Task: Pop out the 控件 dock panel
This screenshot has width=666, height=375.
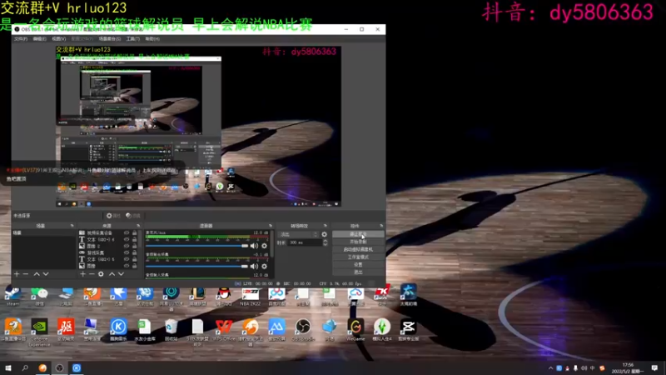Action: 381,226
